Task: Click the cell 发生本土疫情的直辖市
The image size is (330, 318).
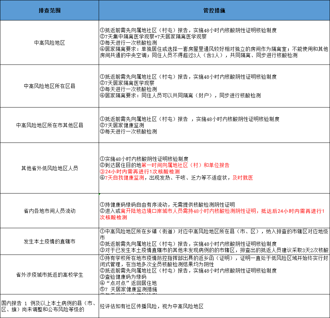Action: click(50, 241)
